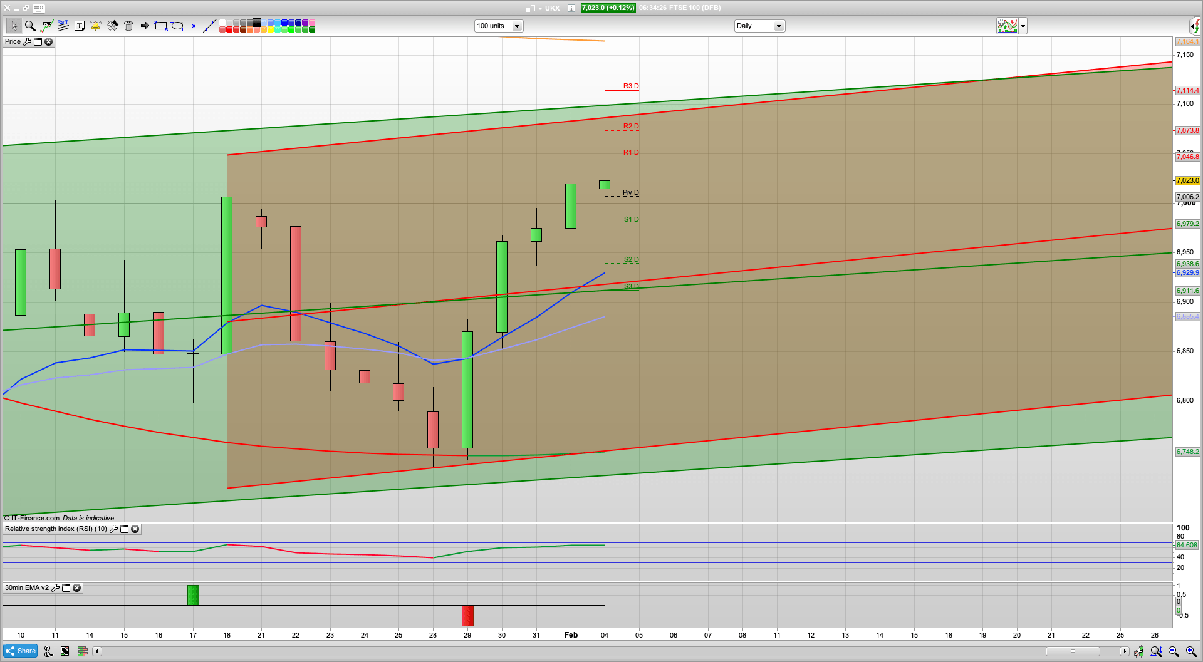Select the text annotation tool

(80, 26)
